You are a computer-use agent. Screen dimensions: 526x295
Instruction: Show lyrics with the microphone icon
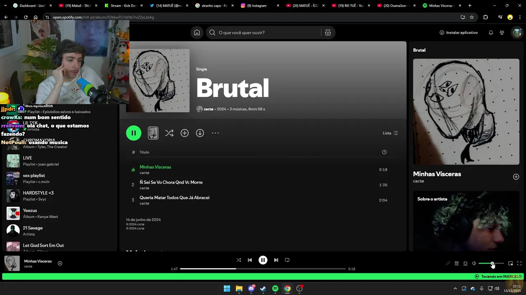coord(448,263)
